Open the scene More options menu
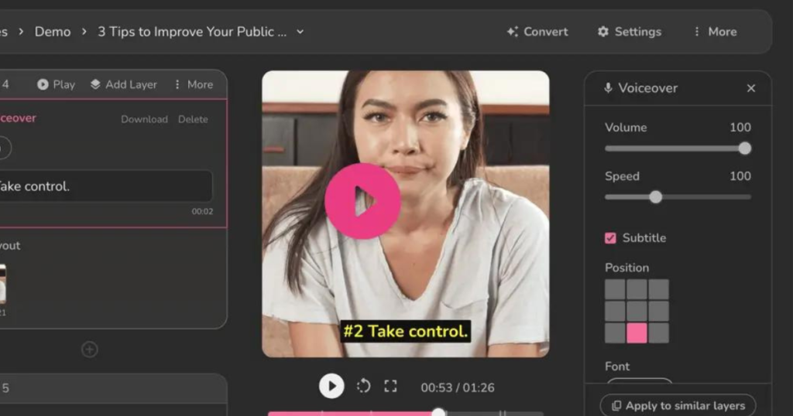 click(194, 84)
